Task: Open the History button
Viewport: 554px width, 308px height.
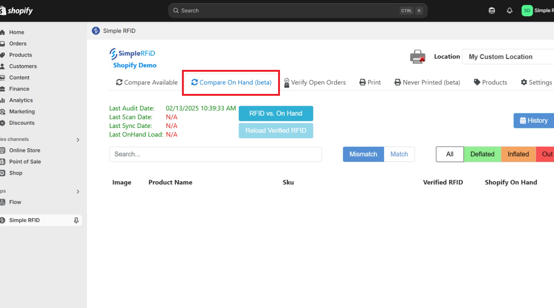Action: (534, 121)
